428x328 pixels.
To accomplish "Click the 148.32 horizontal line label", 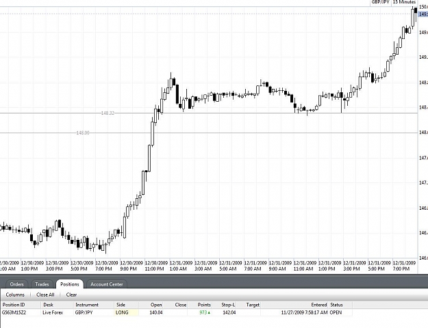I will click(108, 113).
